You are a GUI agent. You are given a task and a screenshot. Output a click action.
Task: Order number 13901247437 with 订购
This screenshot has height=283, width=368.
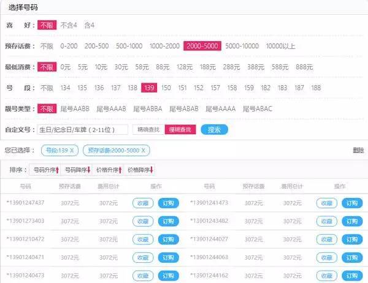coord(168,203)
